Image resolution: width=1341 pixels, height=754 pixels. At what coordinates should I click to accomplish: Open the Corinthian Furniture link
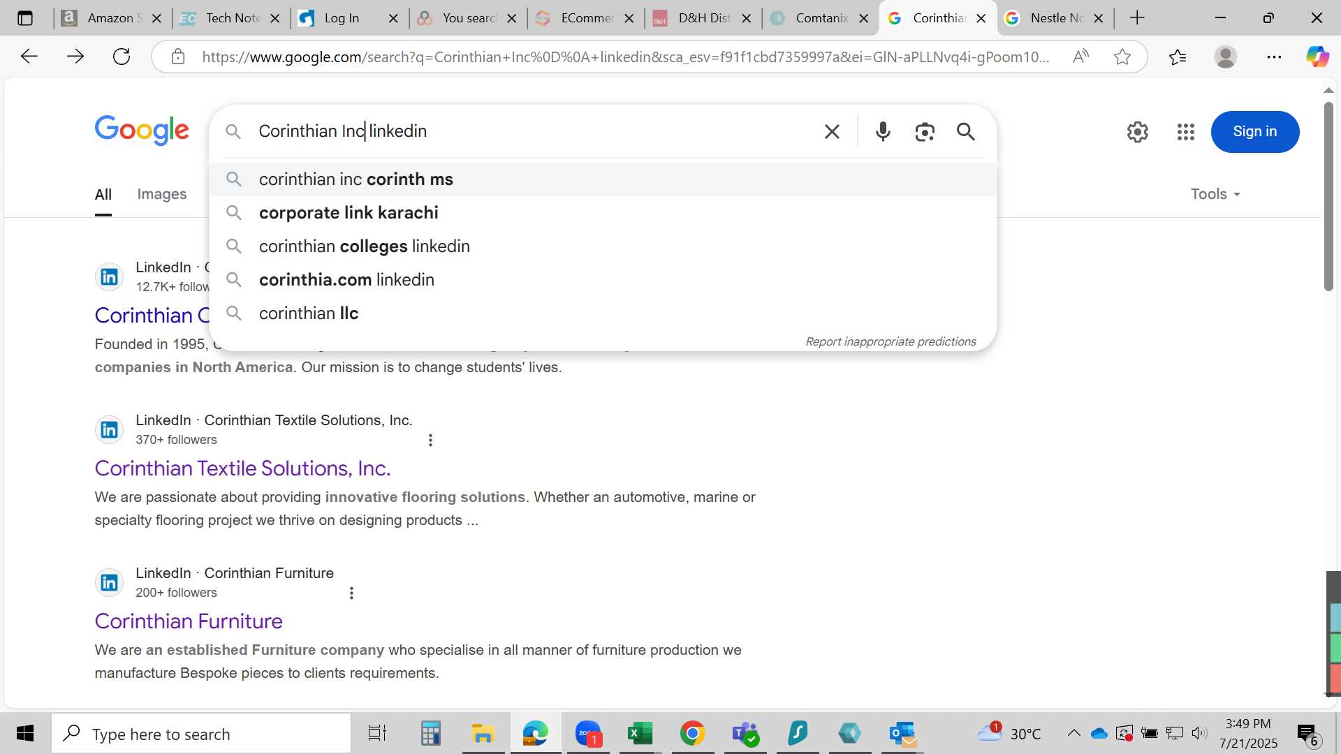click(189, 621)
